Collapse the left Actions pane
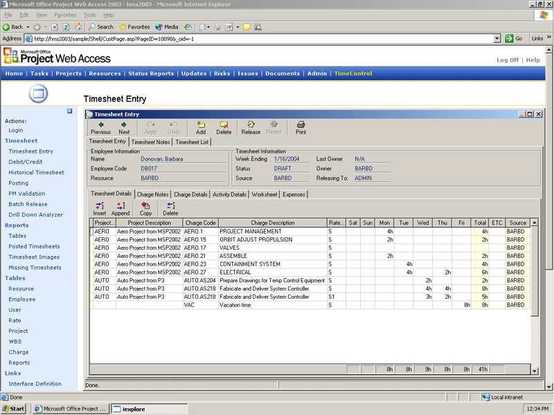The width and height of the screenshot is (554, 415). (70, 111)
